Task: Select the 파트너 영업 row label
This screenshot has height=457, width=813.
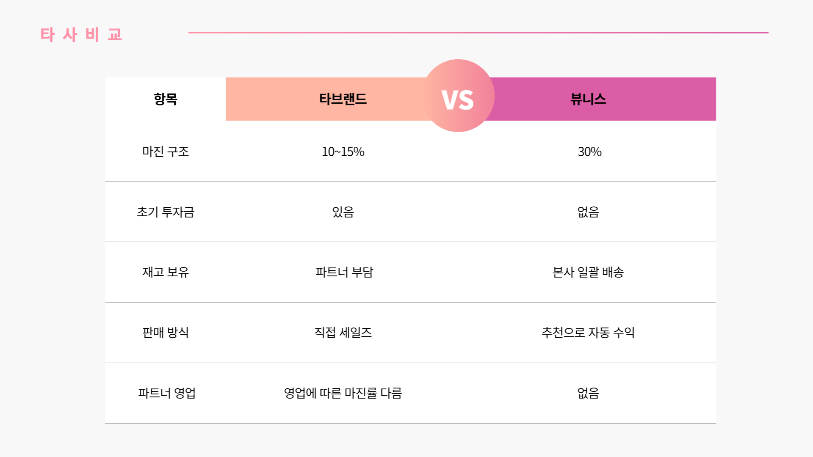Action: (x=167, y=393)
